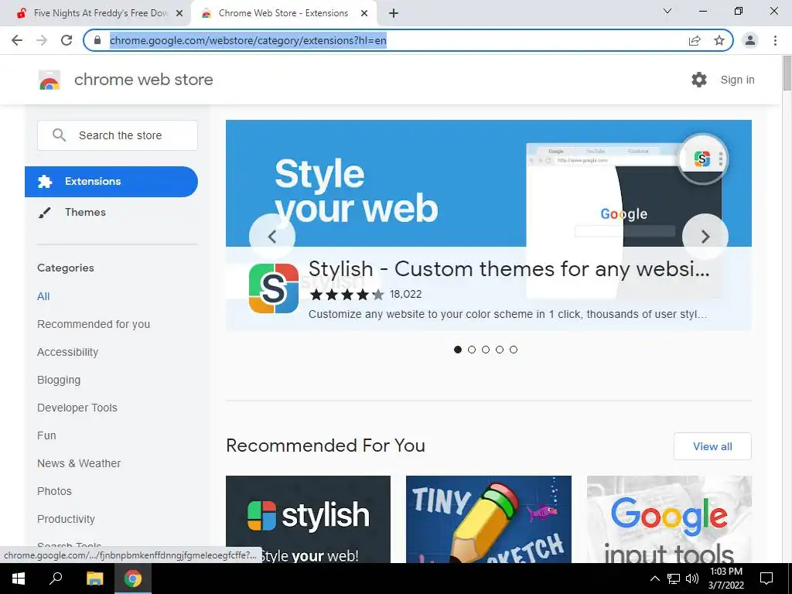Open Stylish - Custom themes title
Screen dimensions: 792x594
tap(509, 269)
